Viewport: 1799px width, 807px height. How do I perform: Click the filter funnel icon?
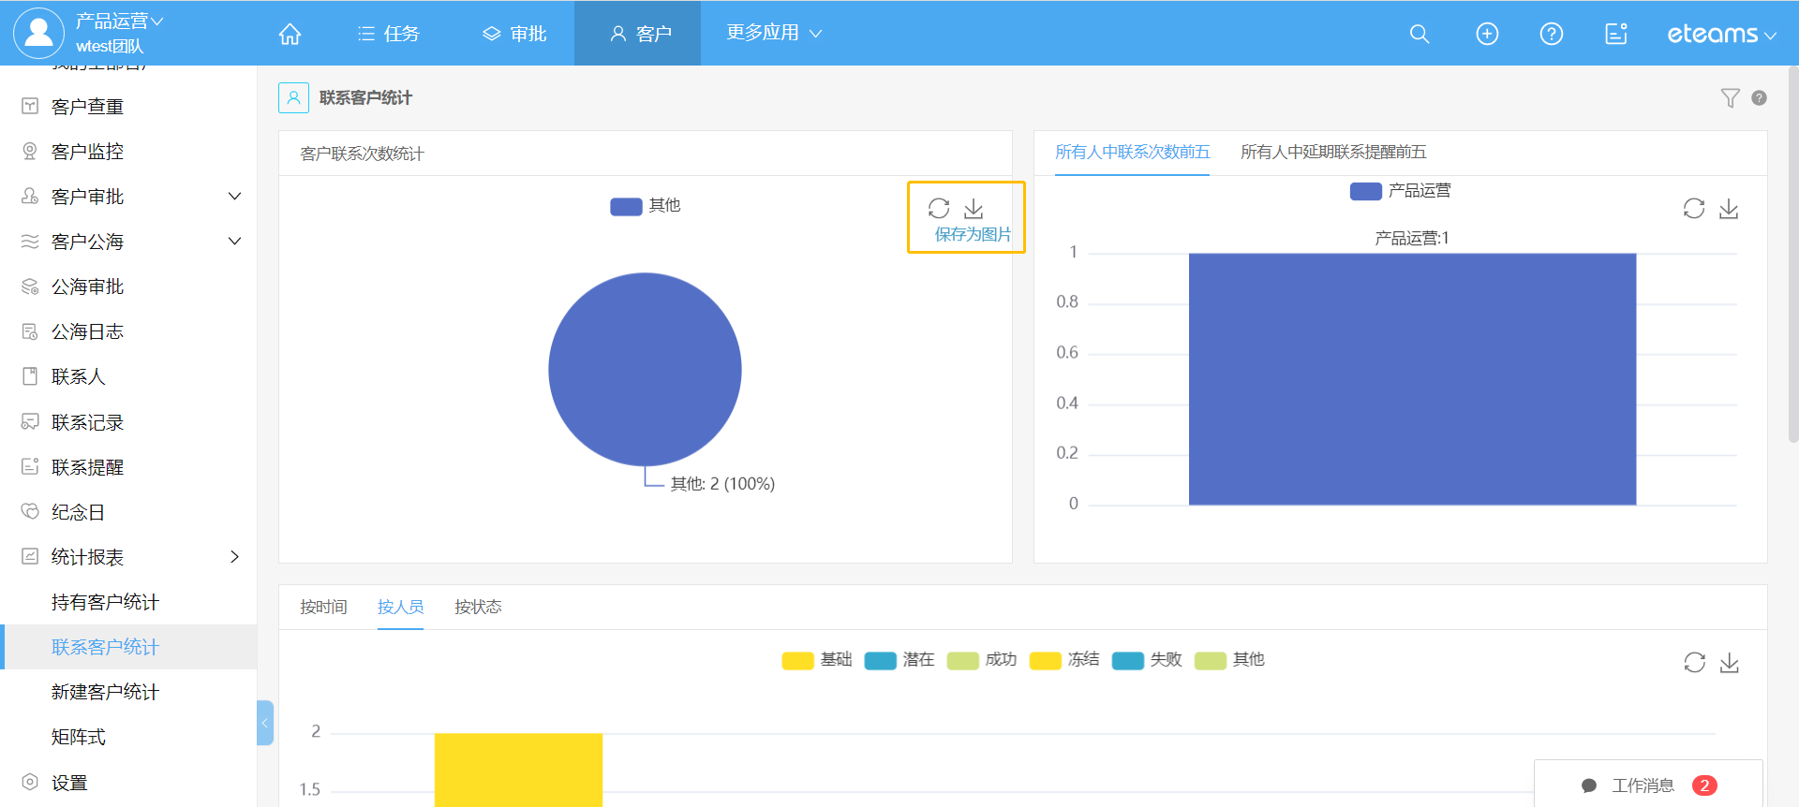(1730, 98)
